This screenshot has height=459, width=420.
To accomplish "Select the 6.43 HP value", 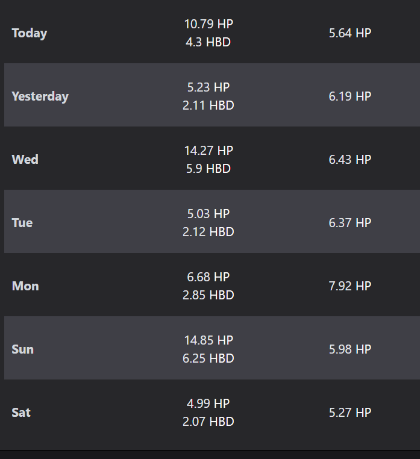I will point(350,160).
